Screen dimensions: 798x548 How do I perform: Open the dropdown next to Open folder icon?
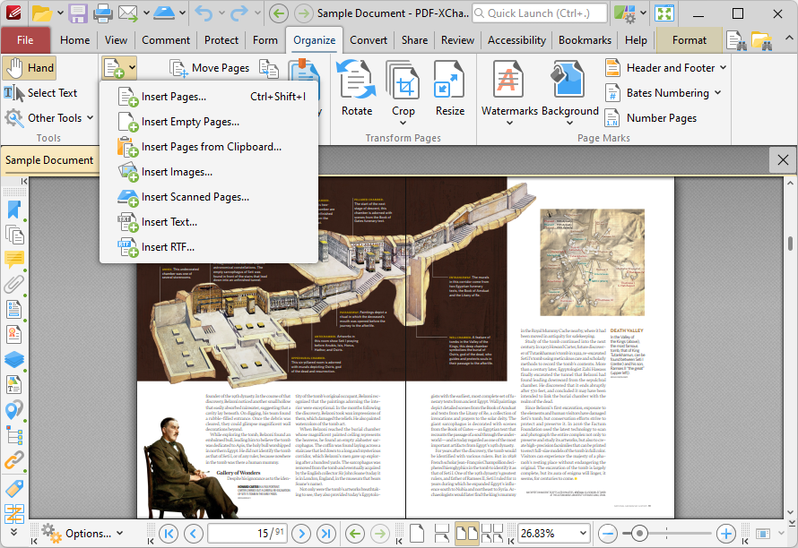point(59,13)
